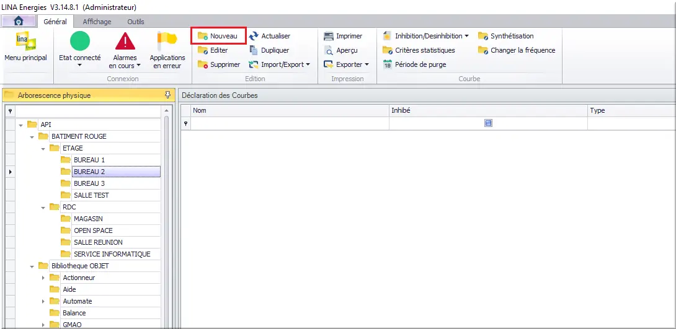Sort by the Nom column header
The height and width of the screenshot is (329, 676).
(290, 111)
